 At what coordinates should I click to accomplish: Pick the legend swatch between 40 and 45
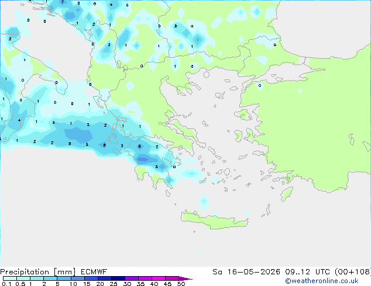(159, 278)
